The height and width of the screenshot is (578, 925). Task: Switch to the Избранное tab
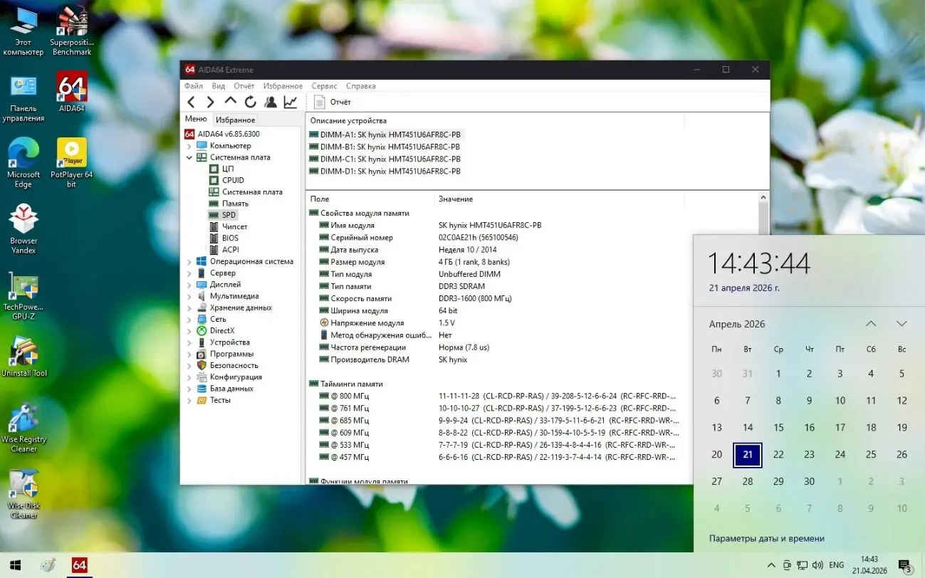[235, 120]
